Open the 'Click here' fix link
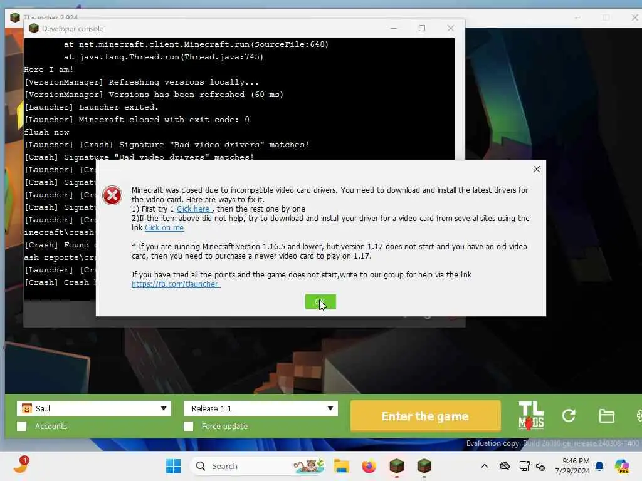The image size is (642, 481). [x=194, y=209]
